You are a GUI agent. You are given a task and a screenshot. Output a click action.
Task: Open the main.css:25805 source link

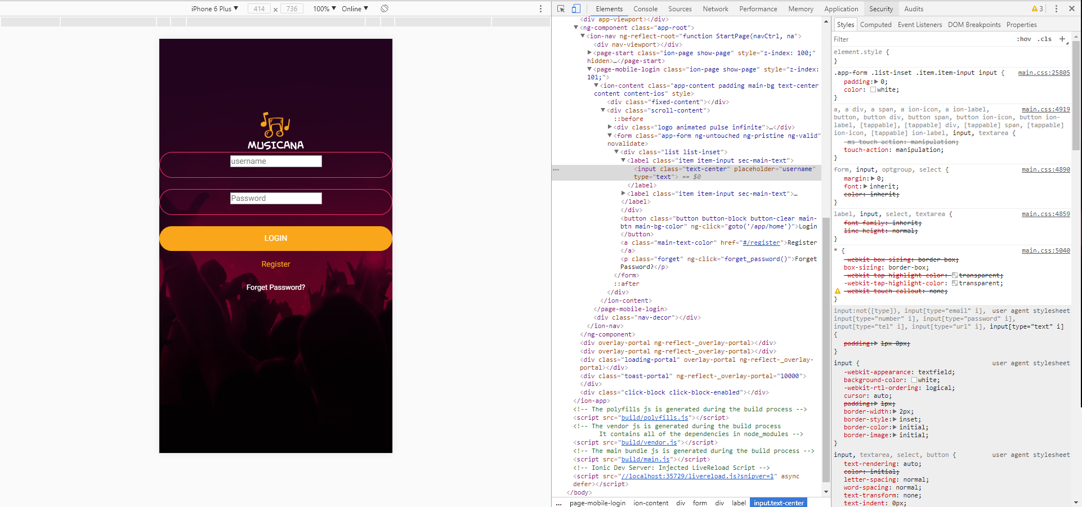[1044, 73]
